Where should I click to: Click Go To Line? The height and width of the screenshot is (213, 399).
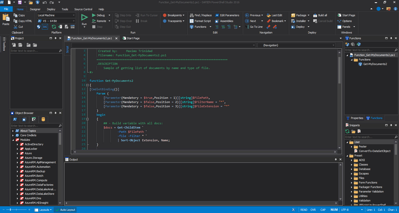pyautogui.click(x=254, y=27)
